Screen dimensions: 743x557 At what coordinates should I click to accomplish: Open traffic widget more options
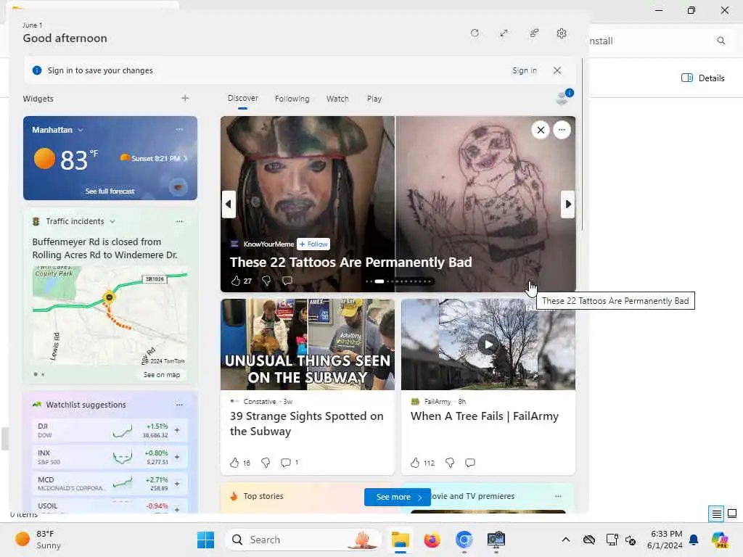(x=179, y=221)
